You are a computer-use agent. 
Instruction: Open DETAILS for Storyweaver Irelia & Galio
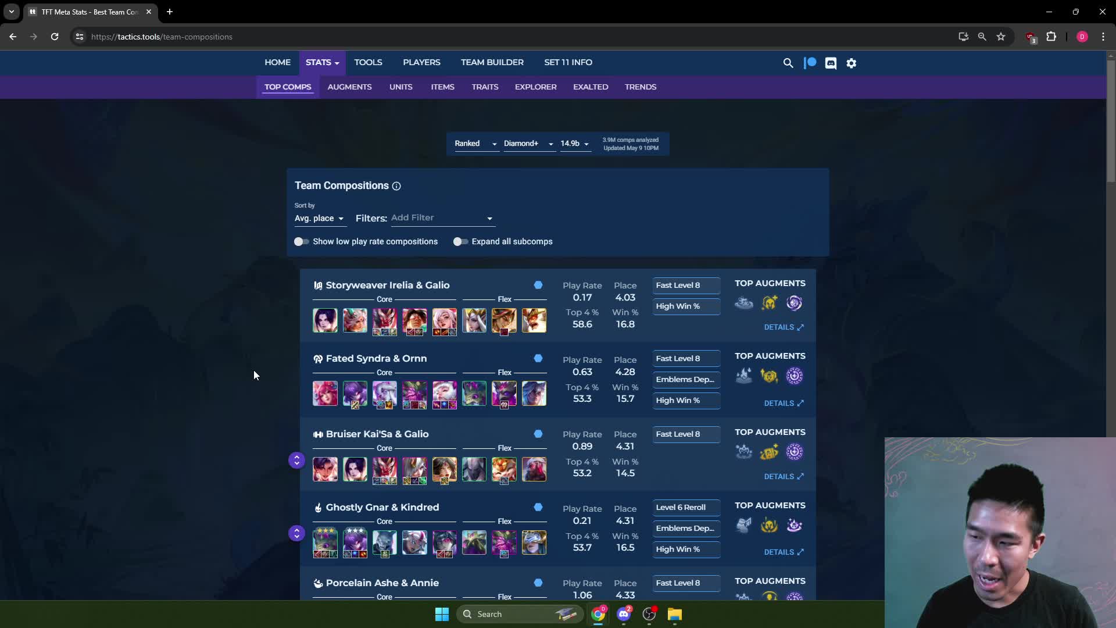[784, 327]
